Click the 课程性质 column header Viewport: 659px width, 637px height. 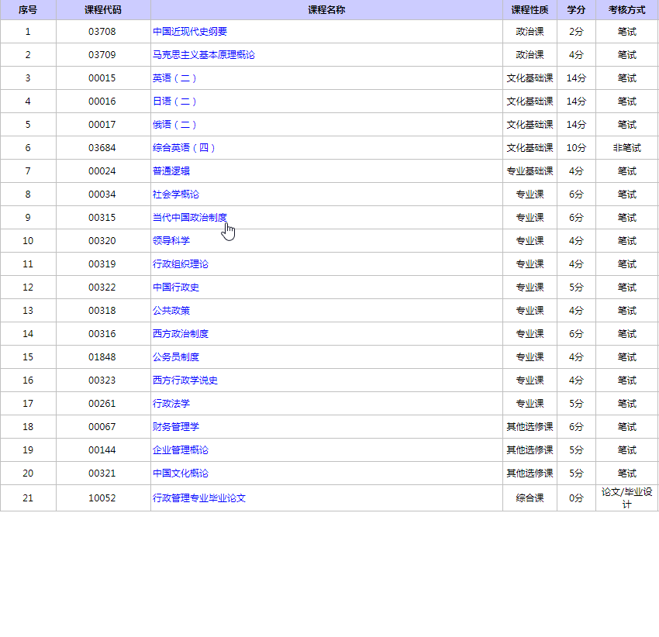(x=530, y=9)
